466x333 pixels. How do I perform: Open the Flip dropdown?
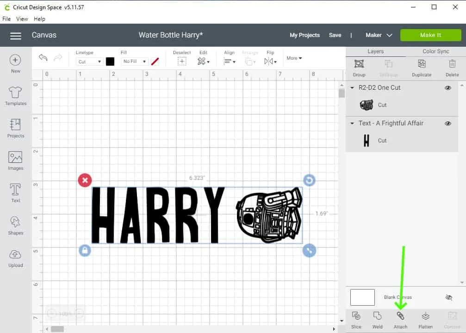point(270,62)
